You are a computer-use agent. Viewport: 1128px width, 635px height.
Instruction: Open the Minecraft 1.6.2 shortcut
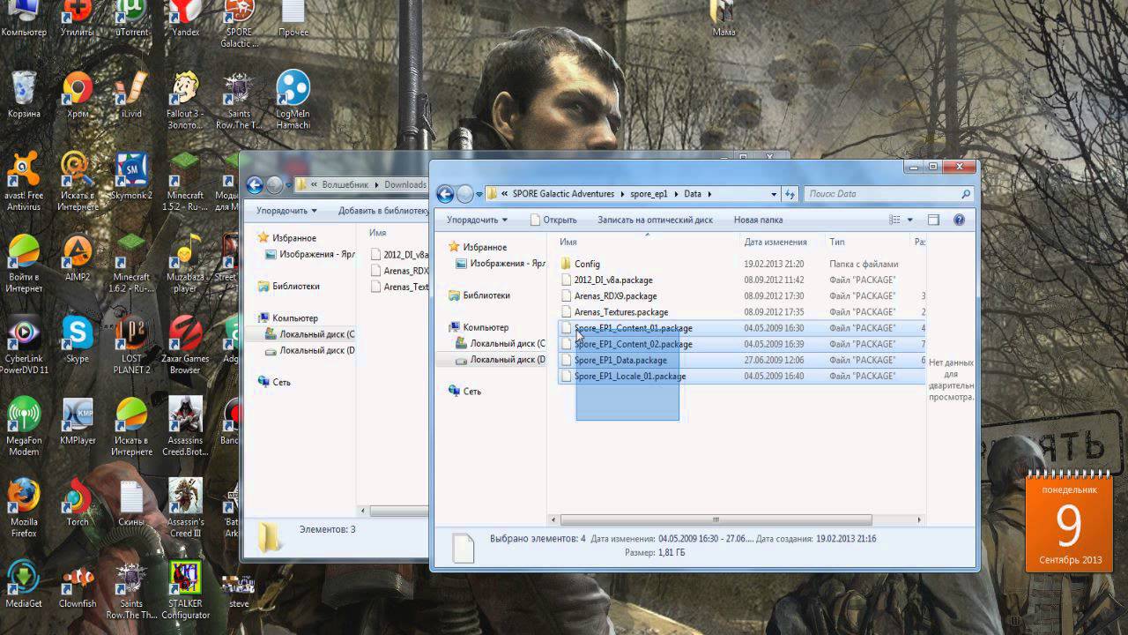pyautogui.click(x=131, y=262)
